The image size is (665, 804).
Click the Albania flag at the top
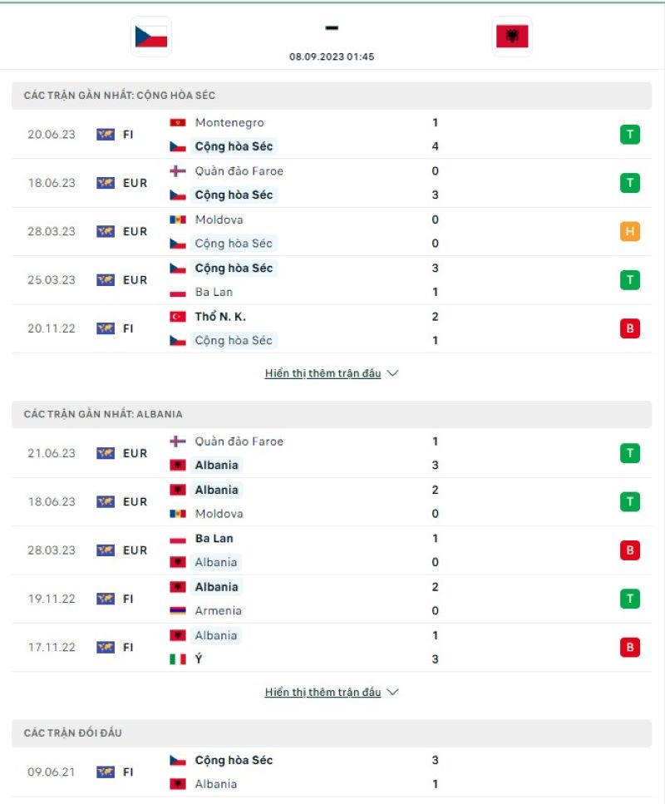511,37
